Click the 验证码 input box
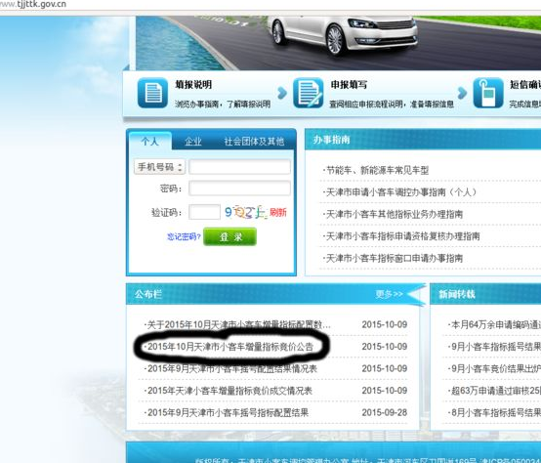This screenshot has height=463, width=541. (x=204, y=212)
